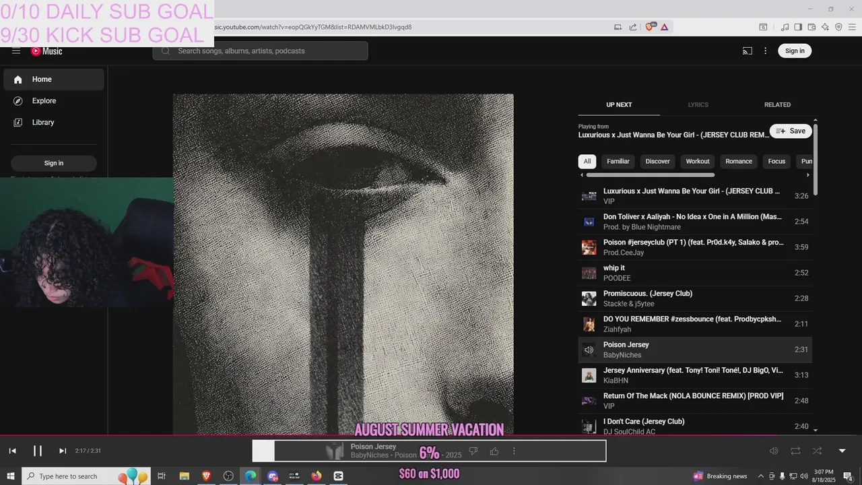Click the tab search icon in toolbar
This screenshot has height=485, width=862.
[x=763, y=27]
